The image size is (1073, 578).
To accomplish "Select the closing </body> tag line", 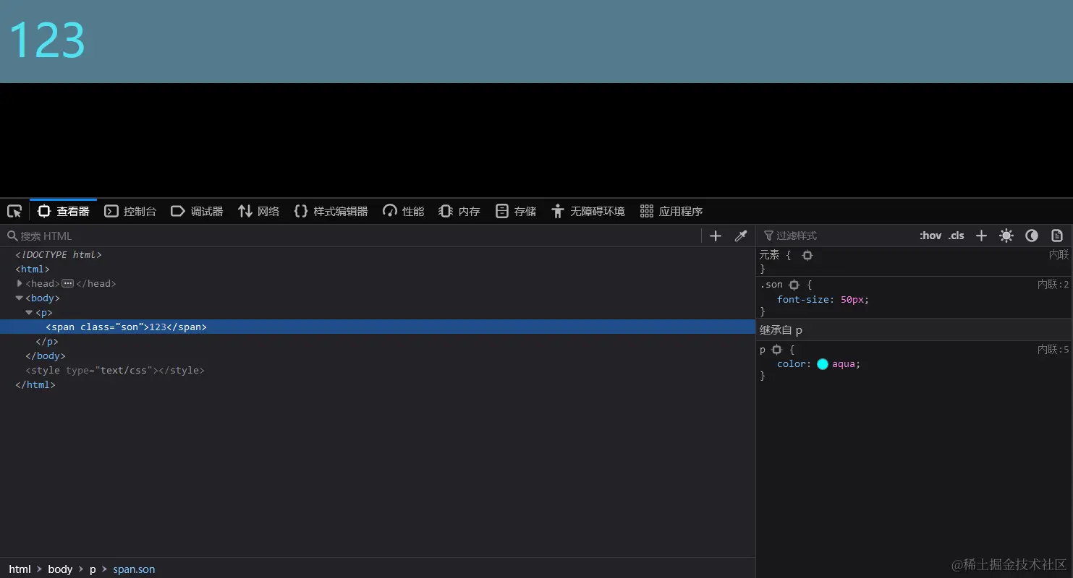I will 46,356.
